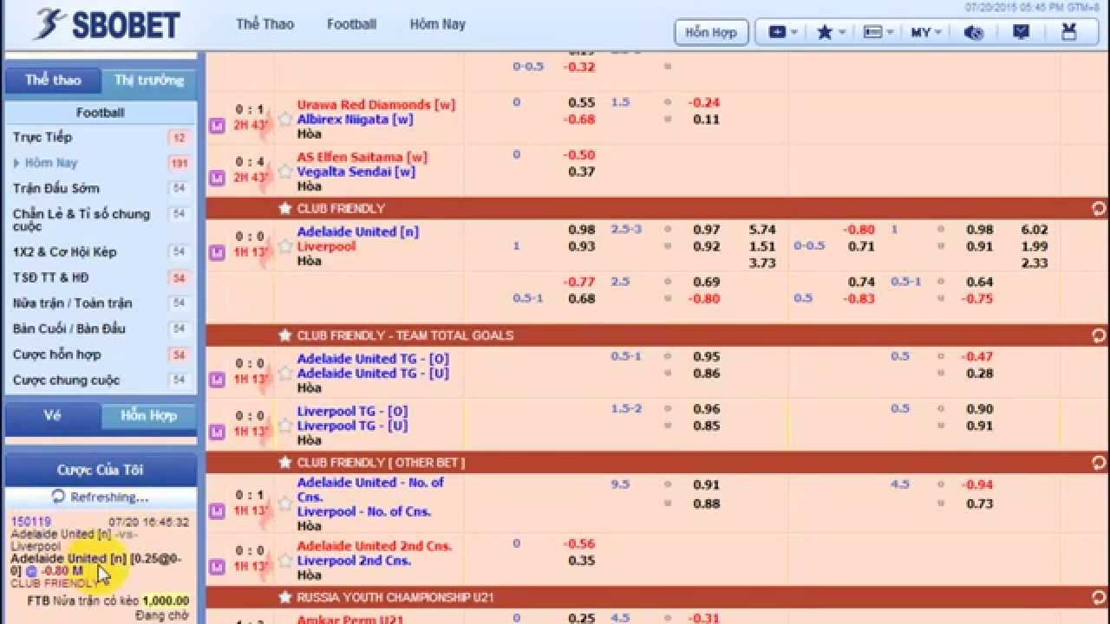Favorite the Adelaide United 2nd Cns star

tap(285, 560)
